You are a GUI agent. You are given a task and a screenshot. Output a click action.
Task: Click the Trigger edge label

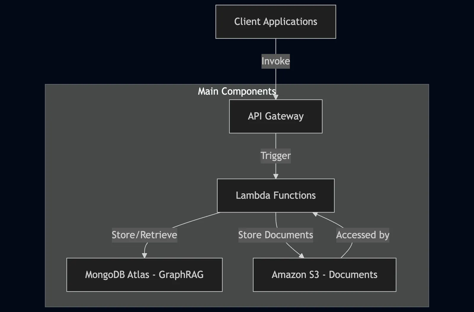[276, 156]
